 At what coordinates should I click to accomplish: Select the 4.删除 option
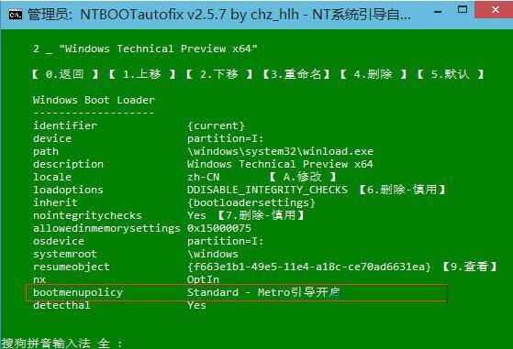click(x=373, y=74)
